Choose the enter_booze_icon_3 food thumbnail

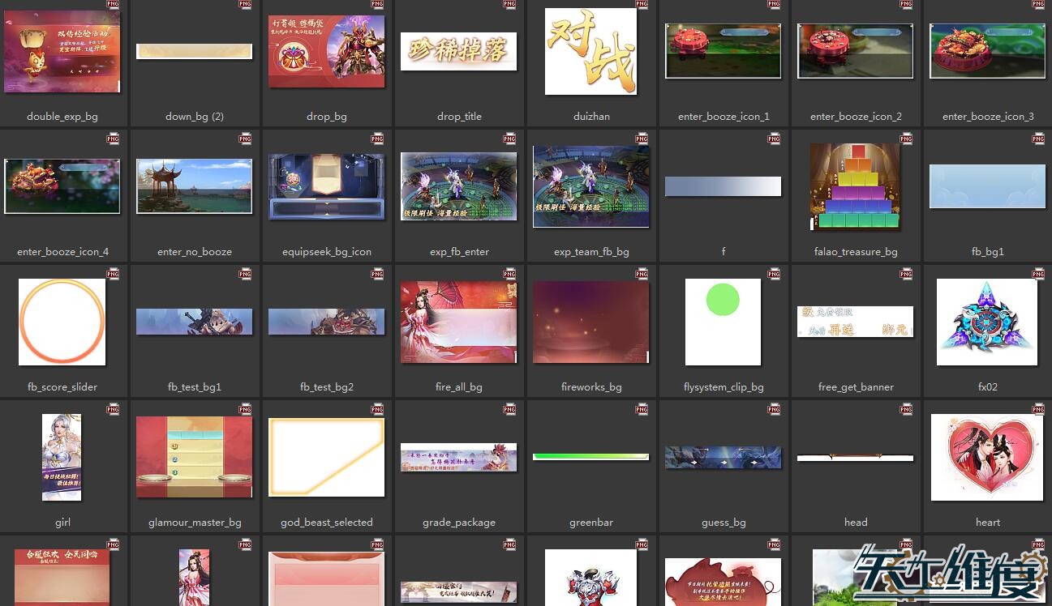click(x=988, y=51)
